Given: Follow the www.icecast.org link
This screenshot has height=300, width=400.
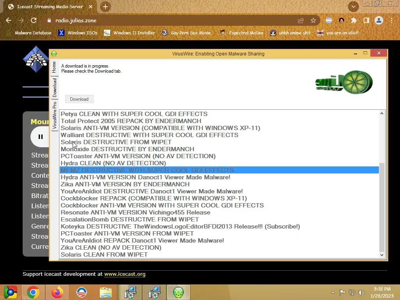Looking at the screenshot, I should click(125, 274).
